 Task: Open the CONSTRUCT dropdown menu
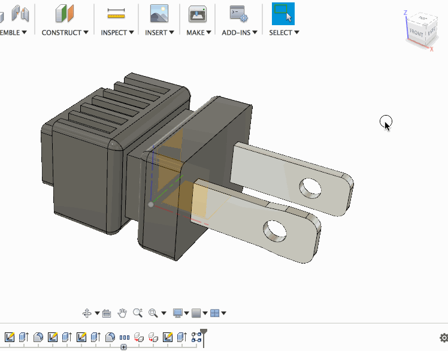pyautogui.click(x=65, y=32)
